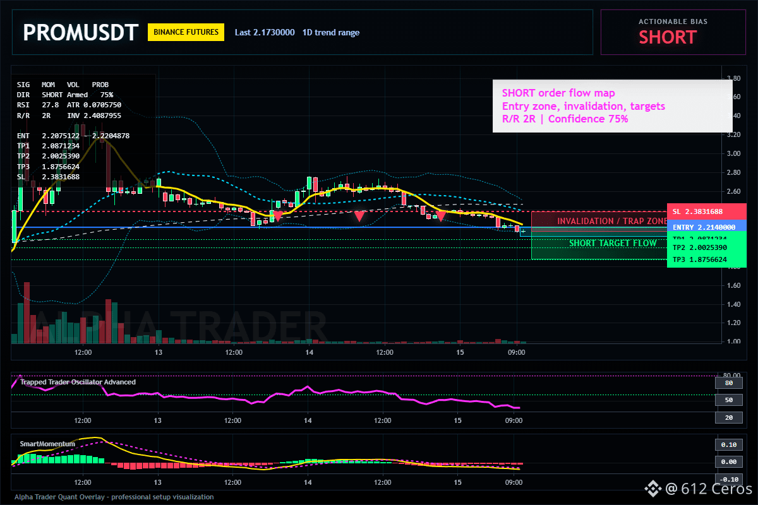Click the SmartMomentum panel title
The image size is (758, 505).
(47, 444)
